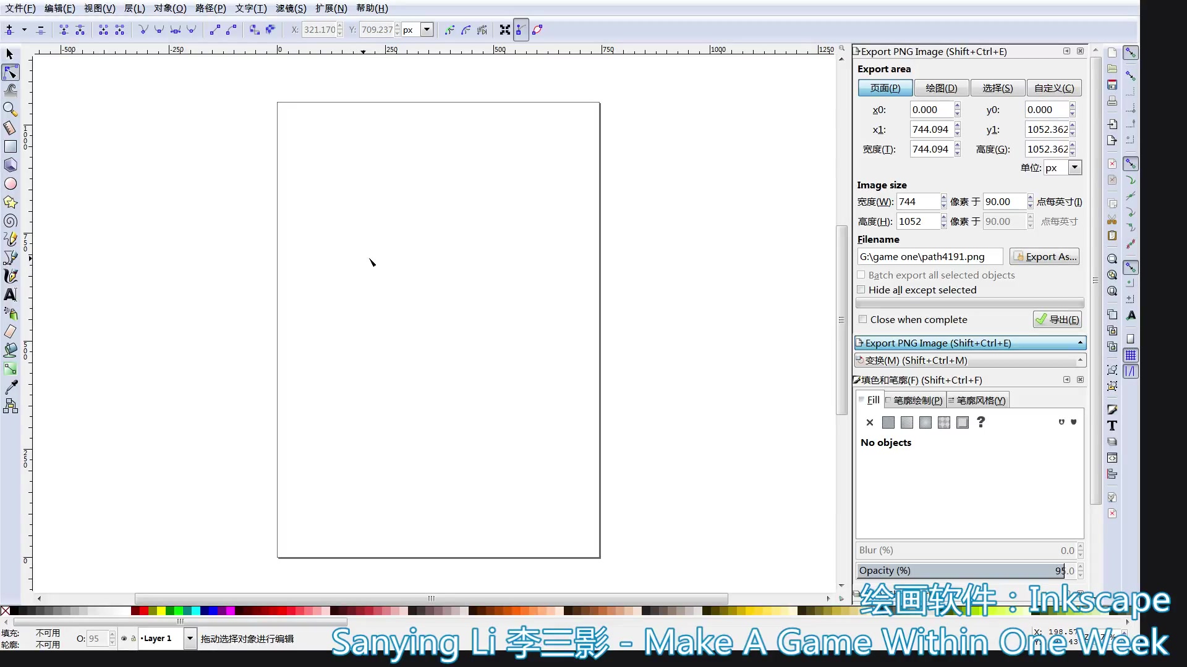Click the Filename path input field

tap(929, 256)
